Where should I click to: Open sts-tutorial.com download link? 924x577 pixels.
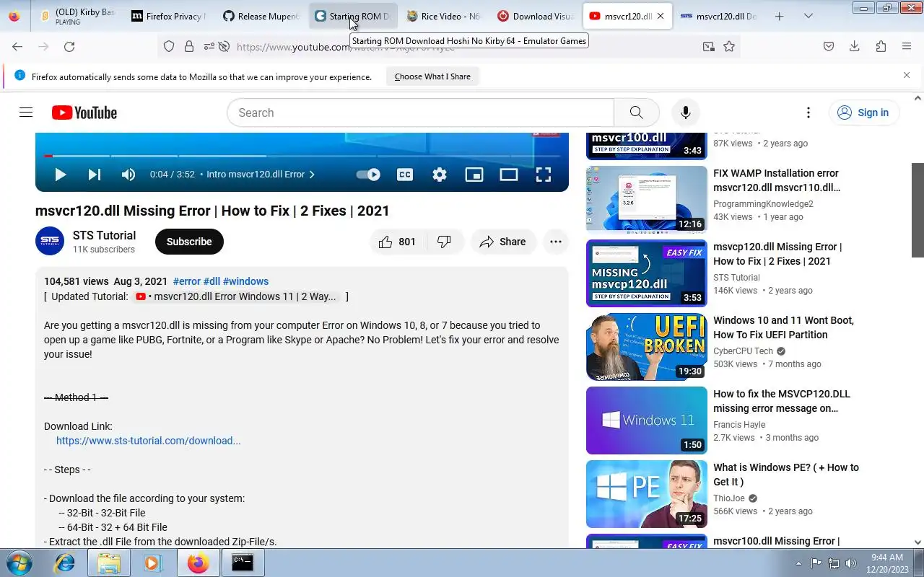(148, 441)
